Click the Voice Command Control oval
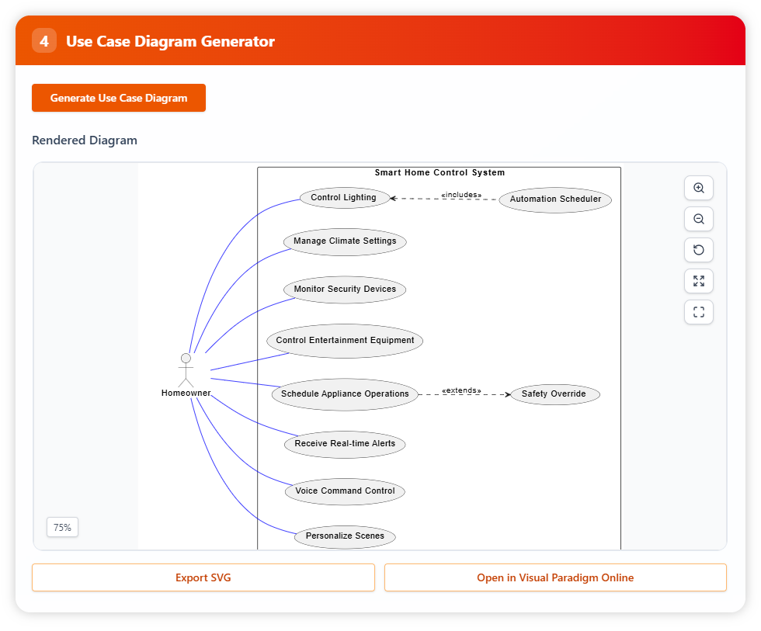The image size is (761, 631). click(x=345, y=491)
